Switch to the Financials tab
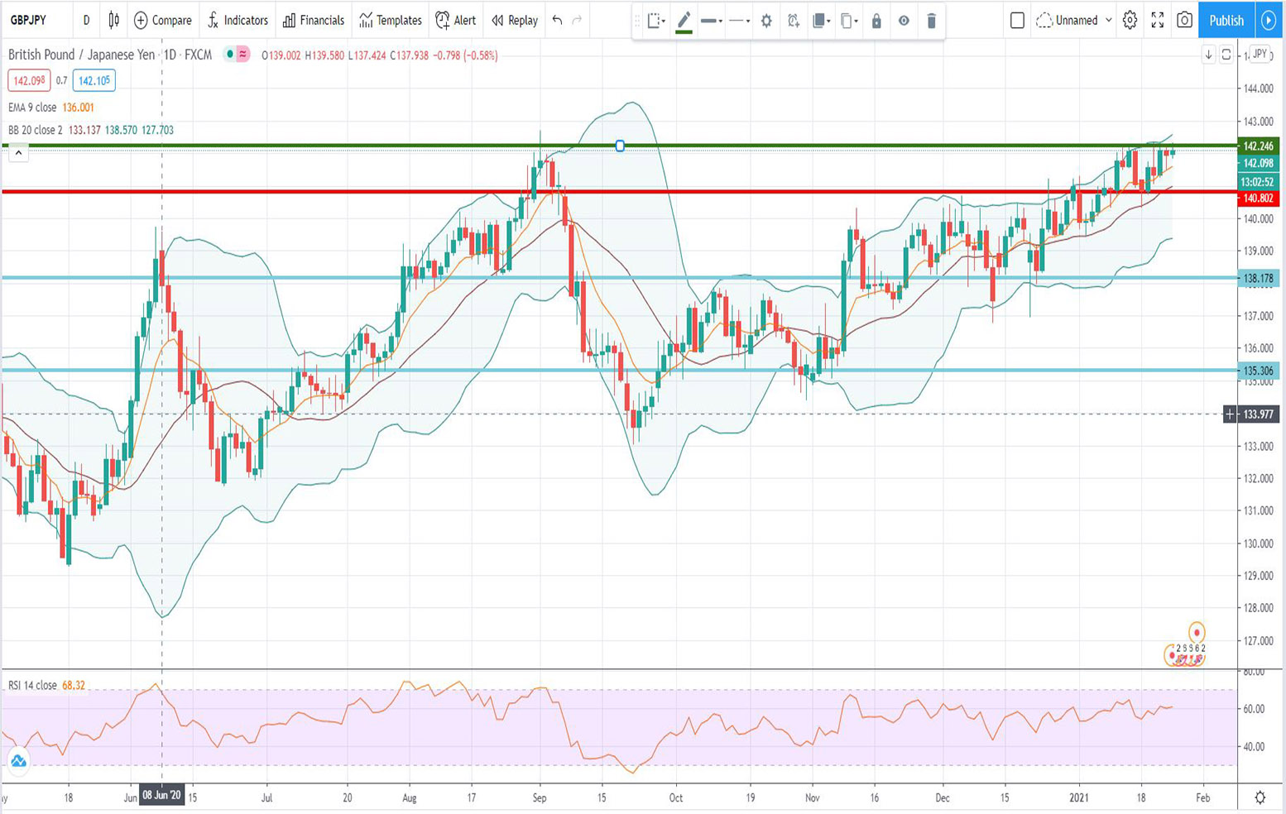Image resolution: width=1286 pixels, height=814 pixels. [313, 21]
